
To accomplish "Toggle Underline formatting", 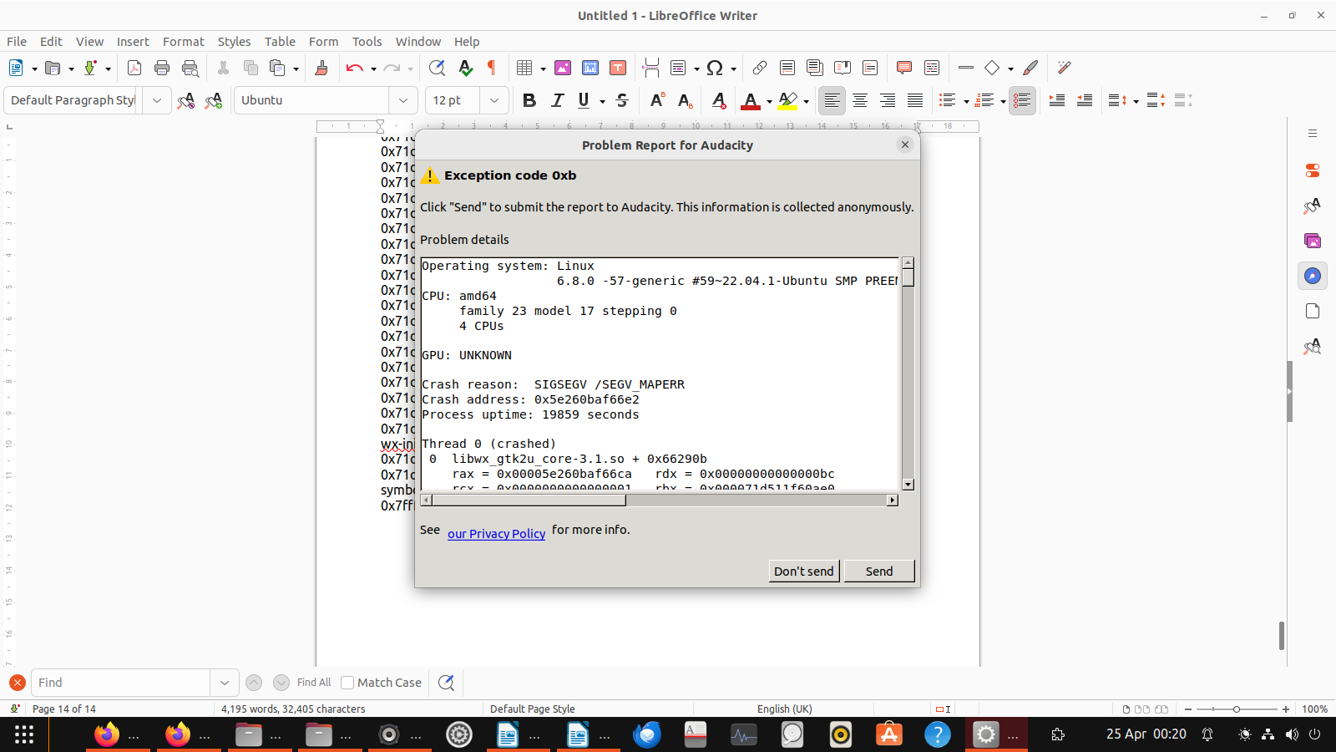I will point(584,100).
